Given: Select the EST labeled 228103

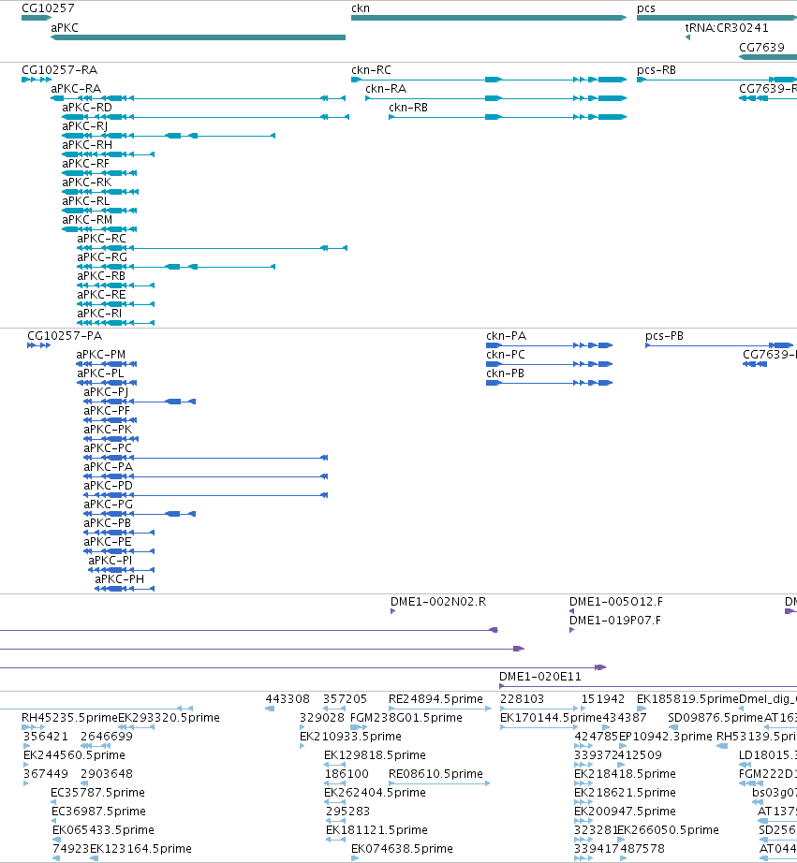Looking at the screenshot, I should (523, 699).
